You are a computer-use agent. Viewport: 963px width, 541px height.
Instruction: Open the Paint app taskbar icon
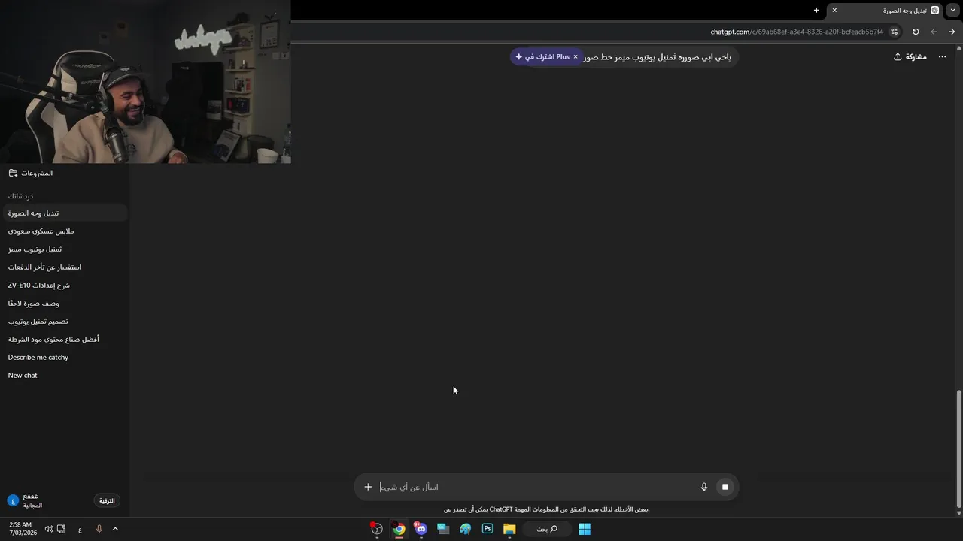tap(466, 529)
